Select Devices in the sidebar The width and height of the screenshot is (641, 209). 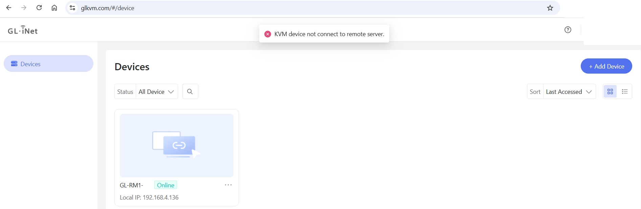click(48, 64)
